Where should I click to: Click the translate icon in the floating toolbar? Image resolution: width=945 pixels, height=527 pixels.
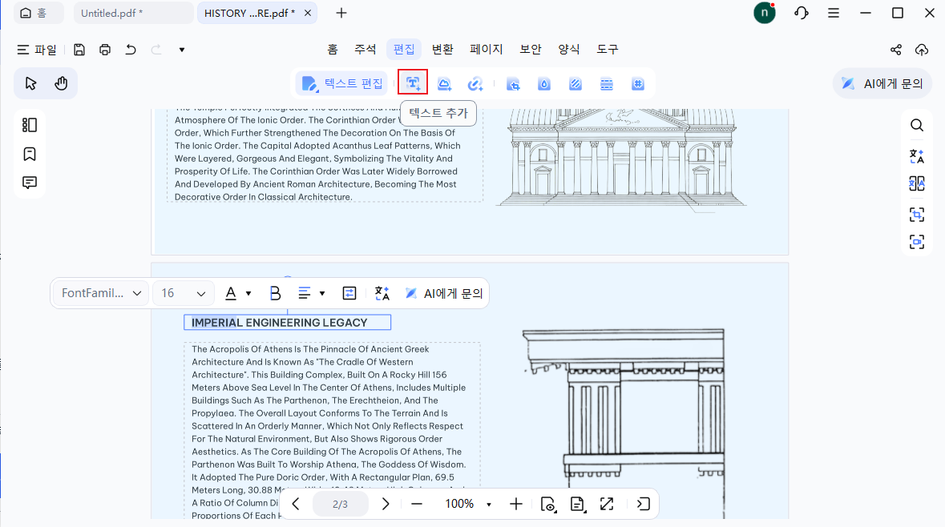click(x=382, y=293)
